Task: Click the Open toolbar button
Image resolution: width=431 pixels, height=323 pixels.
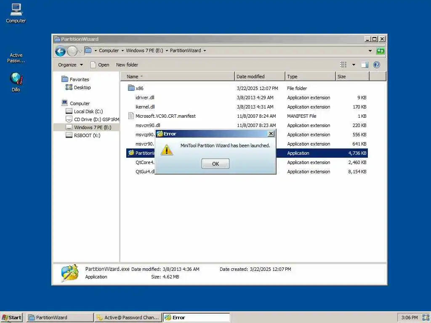Action: point(100,65)
